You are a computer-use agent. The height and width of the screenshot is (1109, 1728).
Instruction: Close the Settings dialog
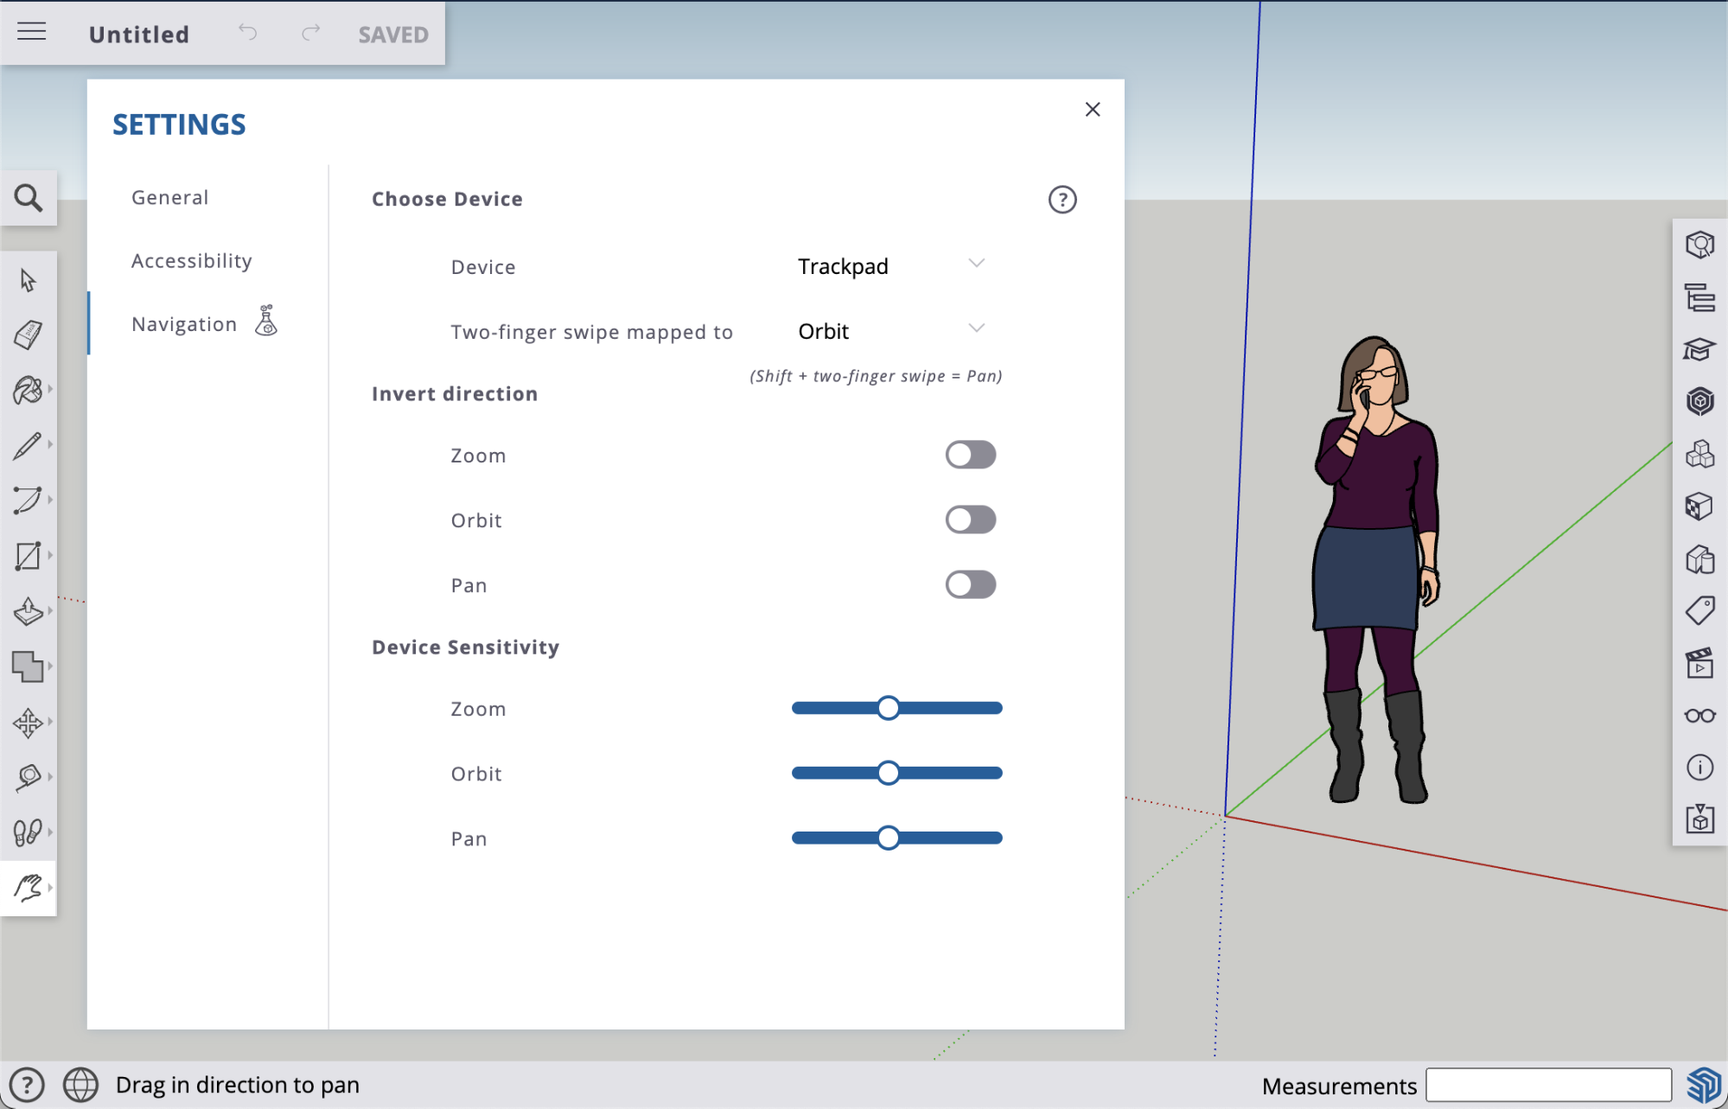point(1093,109)
